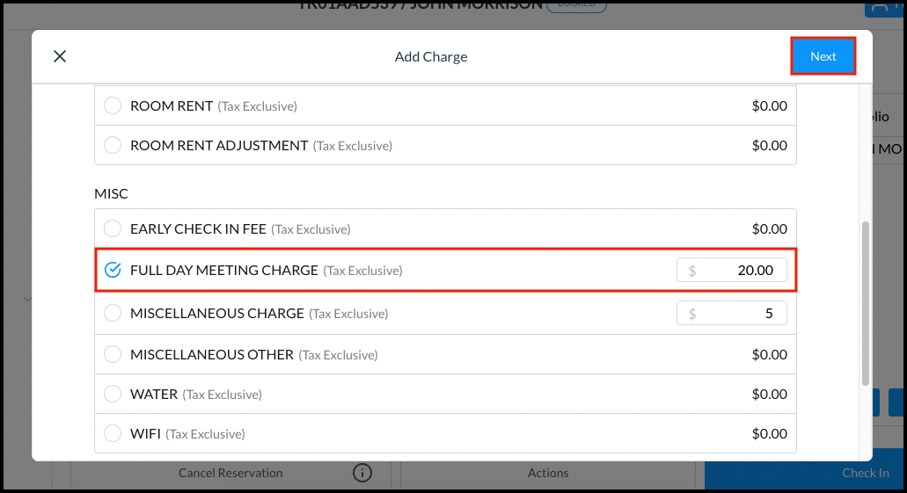Select the ROOM RENT radio button
The width and height of the screenshot is (907, 493).
coord(113,105)
